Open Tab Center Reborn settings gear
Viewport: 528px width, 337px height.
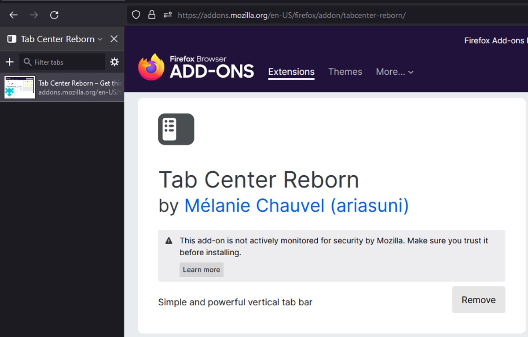click(114, 62)
